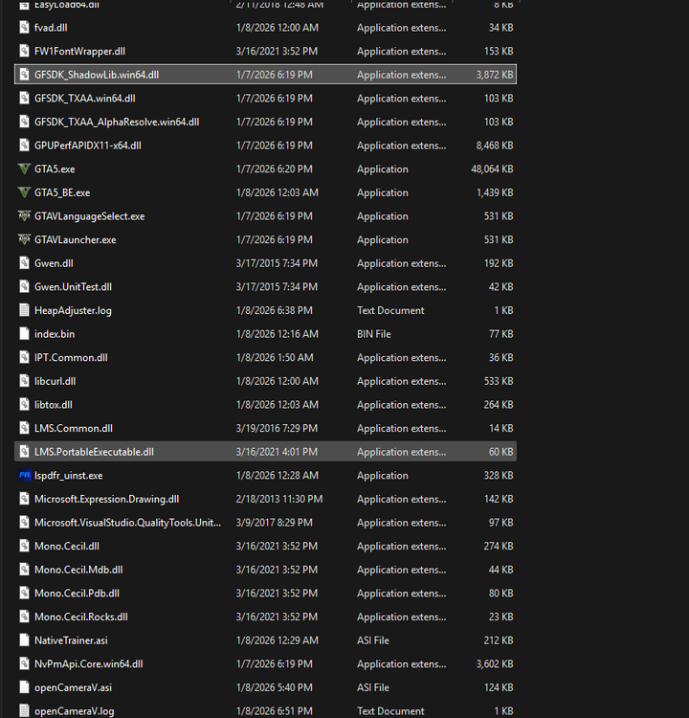Image resolution: width=689 pixels, height=718 pixels.
Task: Select the HeapAdjuster.log file name
Action: click(x=73, y=310)
